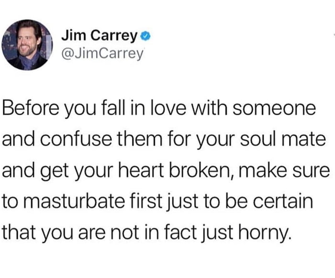Click the phrase 'soul mate'
335x278 pixels.
click(x=283, y=139)
